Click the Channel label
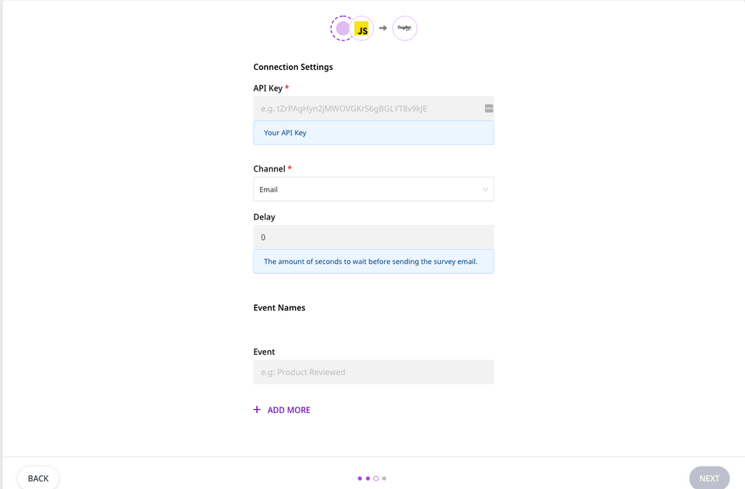The width and height of the screenshot is (745, 489). coord(269,168)
